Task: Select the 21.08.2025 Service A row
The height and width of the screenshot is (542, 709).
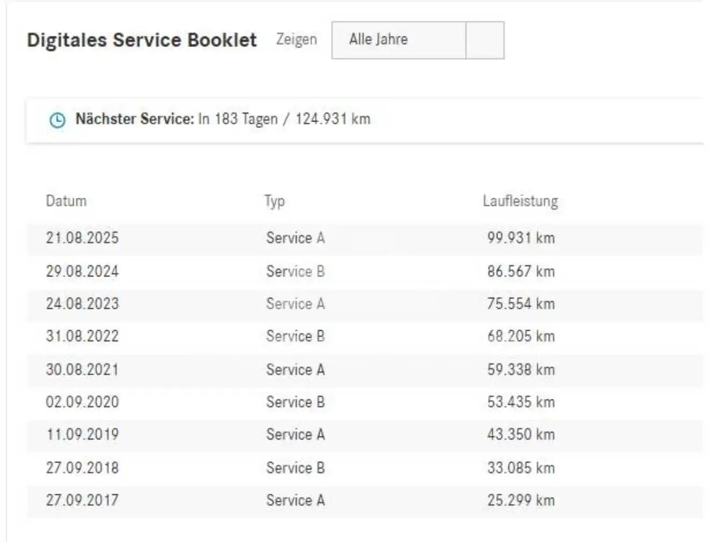Action: (365, 238)
